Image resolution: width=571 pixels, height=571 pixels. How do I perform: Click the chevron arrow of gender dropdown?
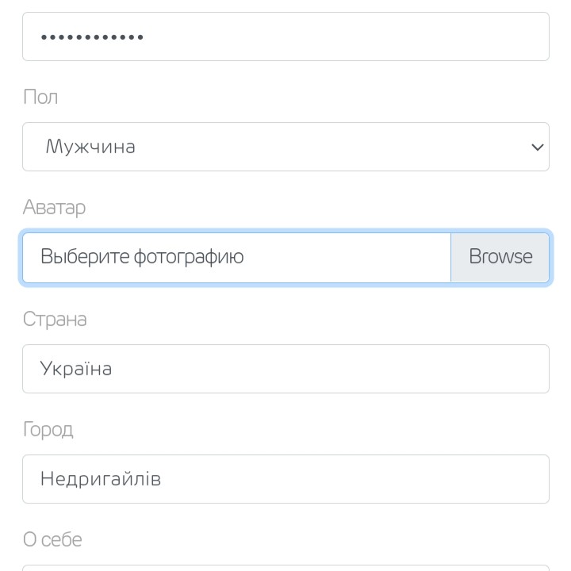pyautogui.click(x=537, y=148)
